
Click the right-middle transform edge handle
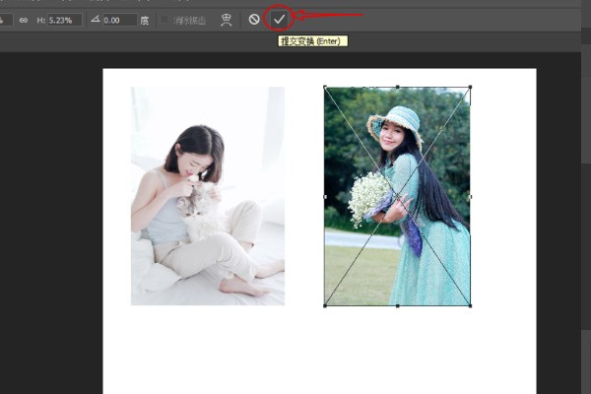pos(470,196)
